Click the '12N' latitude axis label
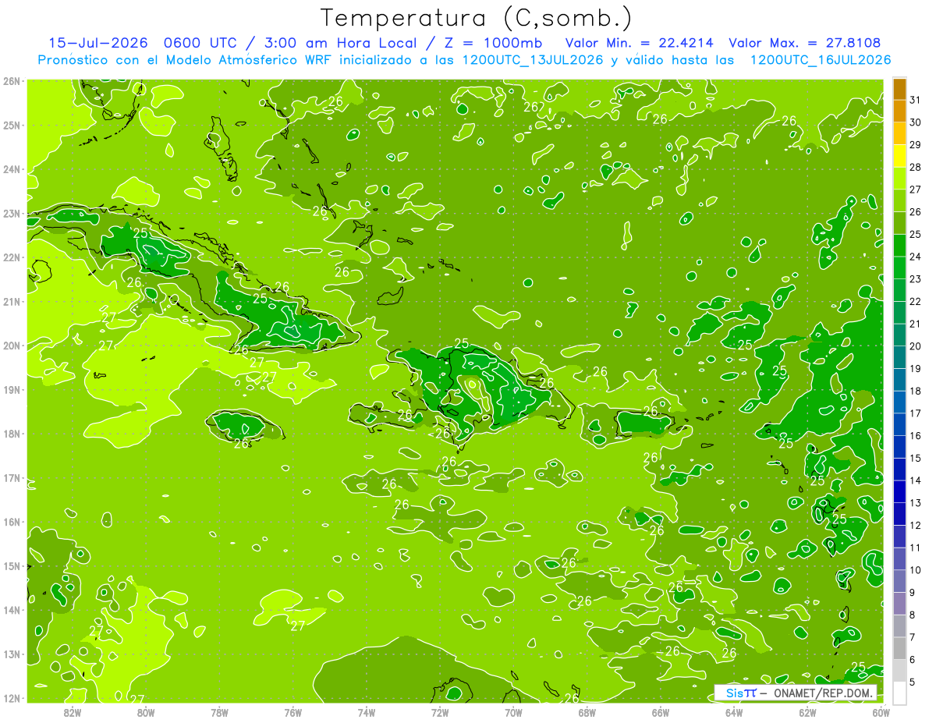936x723 pixels. coord(12,699)
